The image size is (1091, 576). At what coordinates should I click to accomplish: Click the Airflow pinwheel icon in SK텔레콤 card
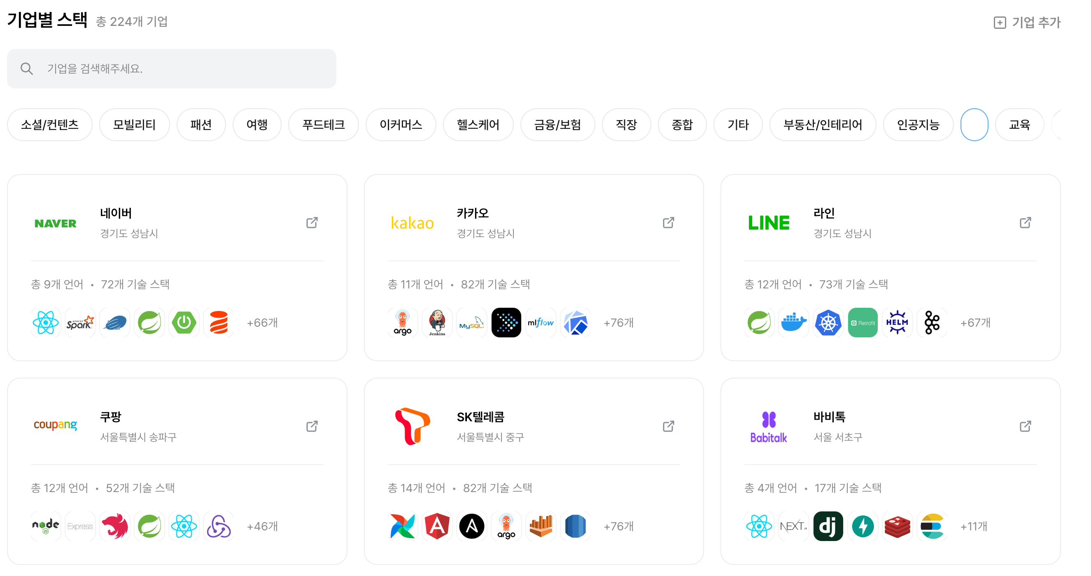pos(402,526)
